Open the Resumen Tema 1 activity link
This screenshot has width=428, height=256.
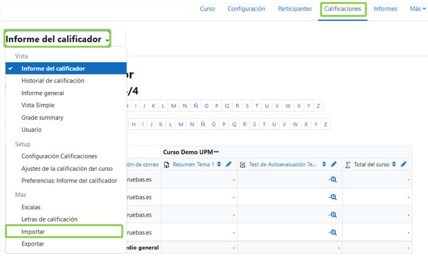[193, 165]
